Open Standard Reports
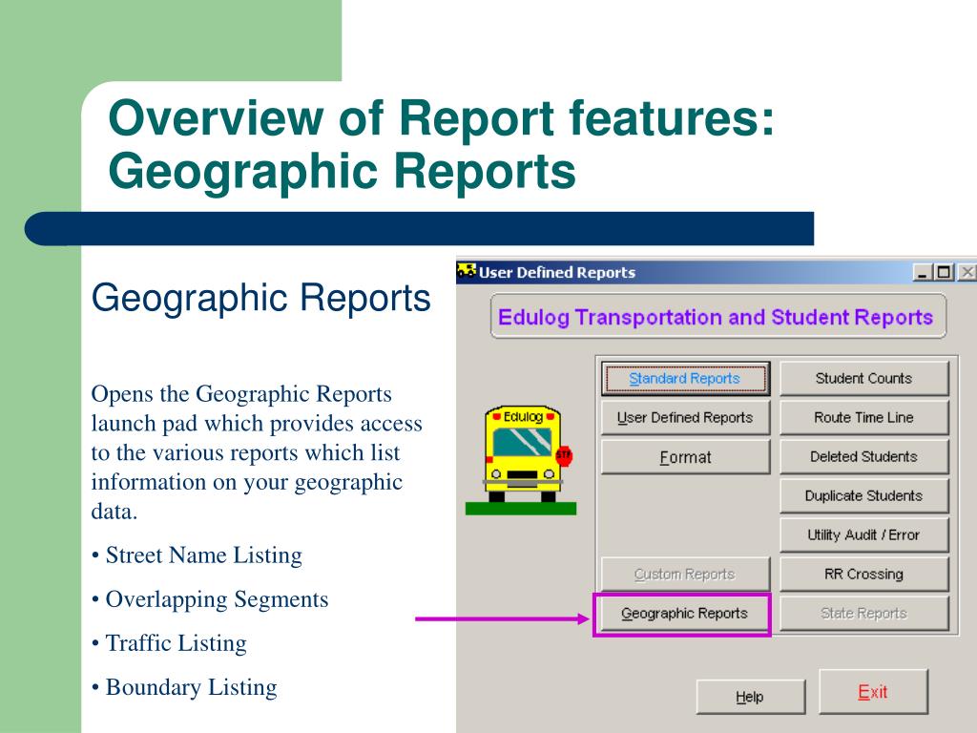 685,378
